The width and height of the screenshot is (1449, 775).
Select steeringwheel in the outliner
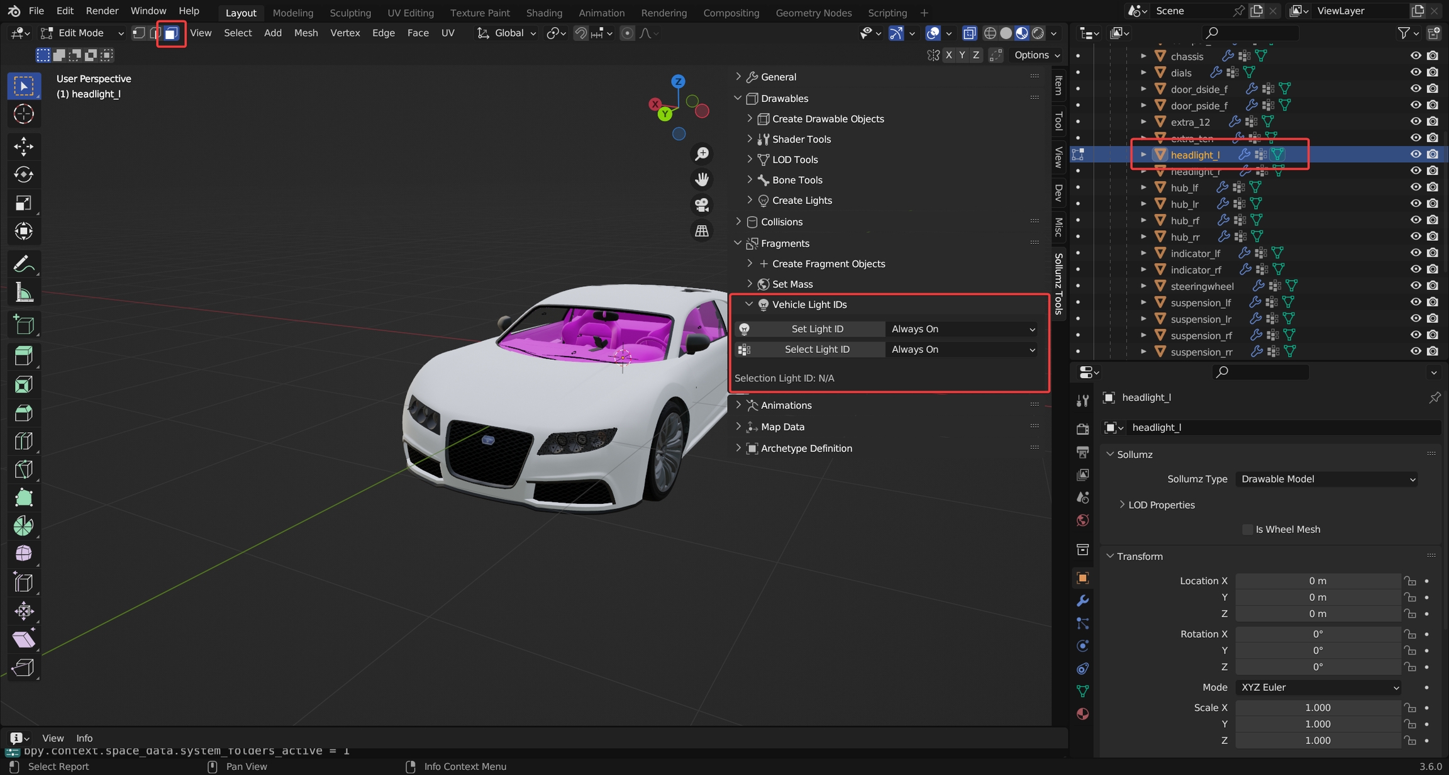tap(1201, 286)
